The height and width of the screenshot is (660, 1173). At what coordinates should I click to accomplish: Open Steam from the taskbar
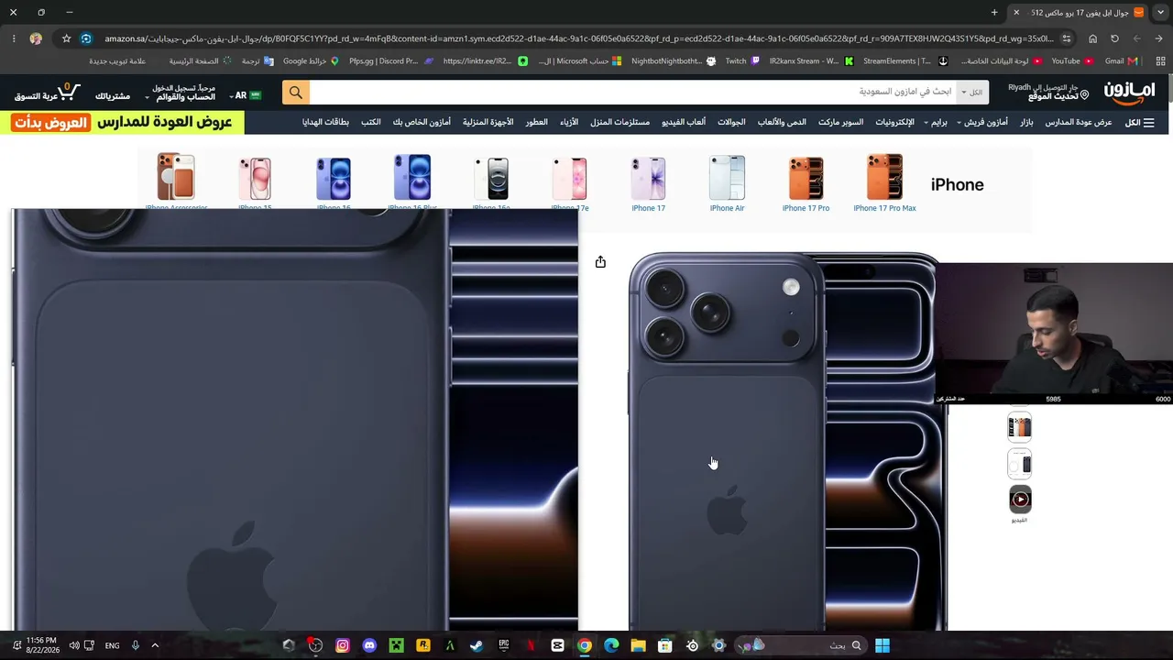pyautogui.click(x=477, y=645)
